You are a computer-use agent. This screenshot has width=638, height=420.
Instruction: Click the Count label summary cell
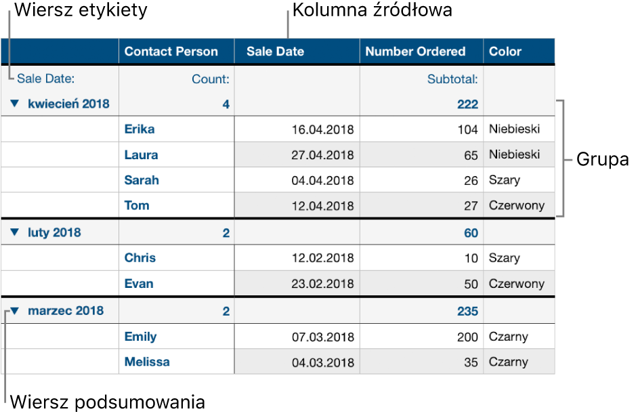pyautogui.click(x=177, y=79)
